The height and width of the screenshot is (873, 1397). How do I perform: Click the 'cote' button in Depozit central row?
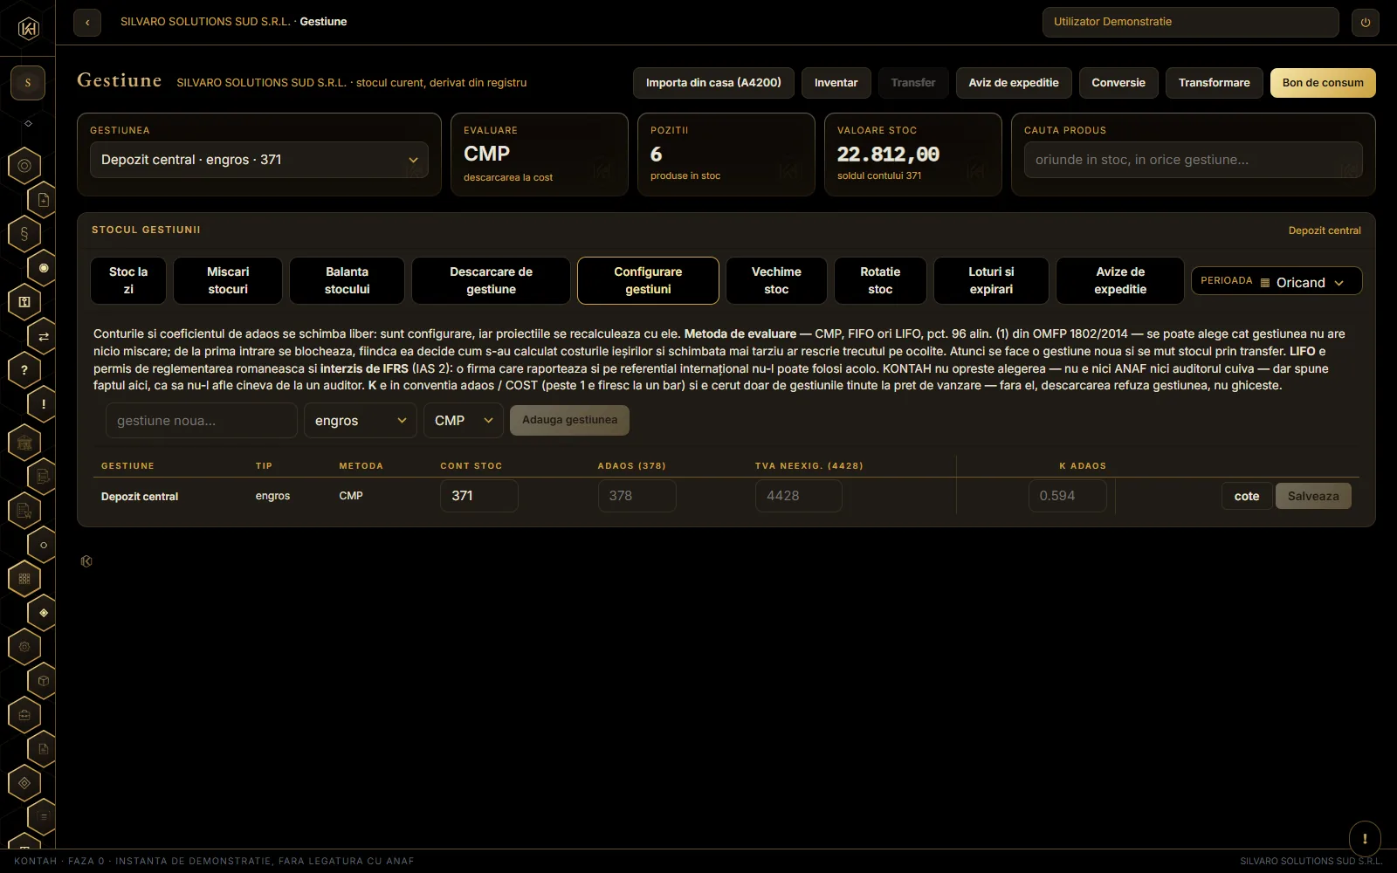pyautogui.click(x=1247, y=496)
